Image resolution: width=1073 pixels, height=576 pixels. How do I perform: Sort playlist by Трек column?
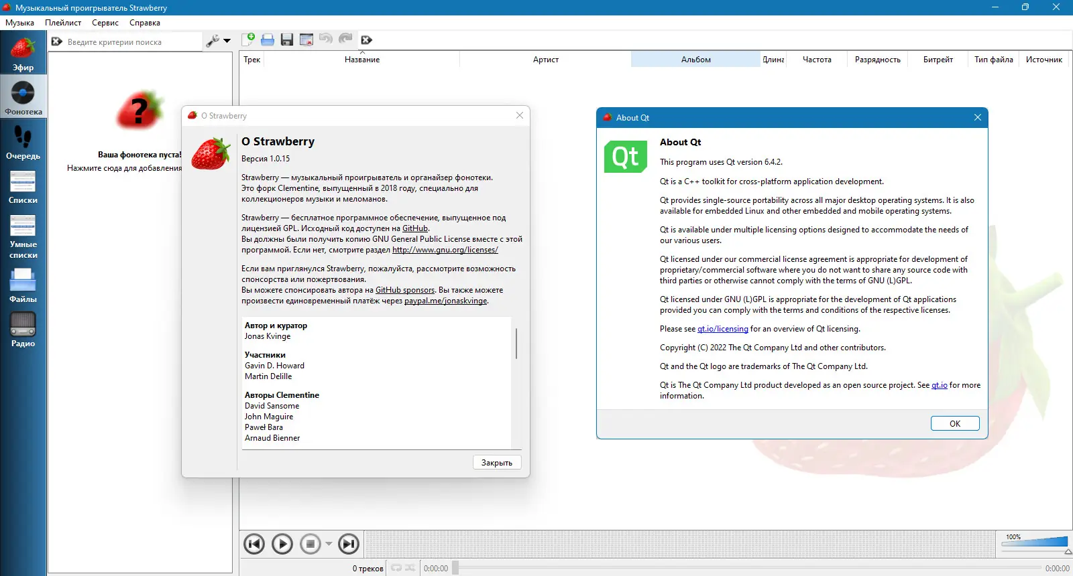tap(252, 60)
